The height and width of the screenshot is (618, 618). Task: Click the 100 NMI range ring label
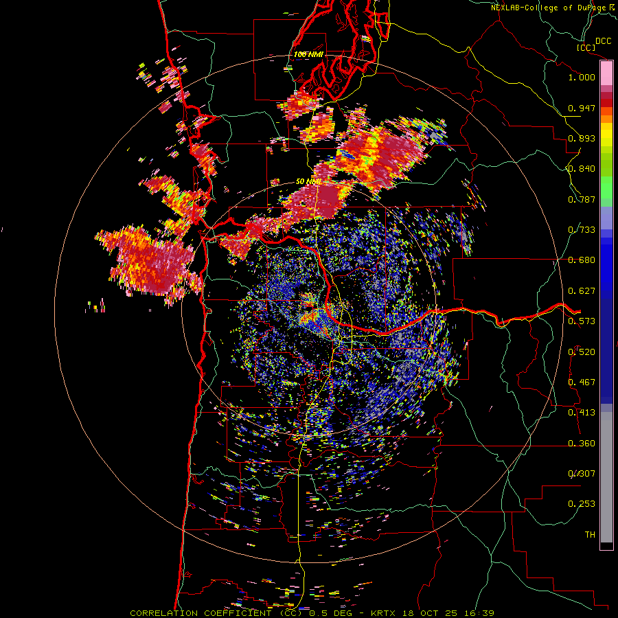(308, 54)
